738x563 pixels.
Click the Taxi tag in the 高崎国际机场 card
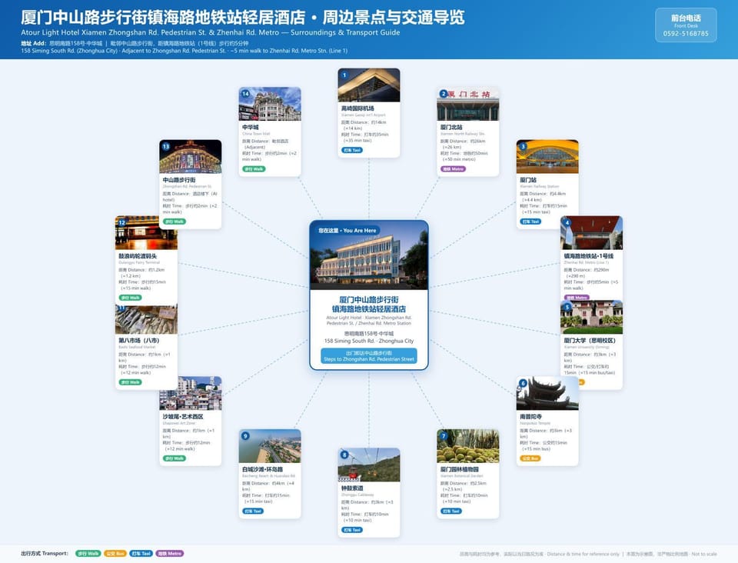(x=352, y=150)
